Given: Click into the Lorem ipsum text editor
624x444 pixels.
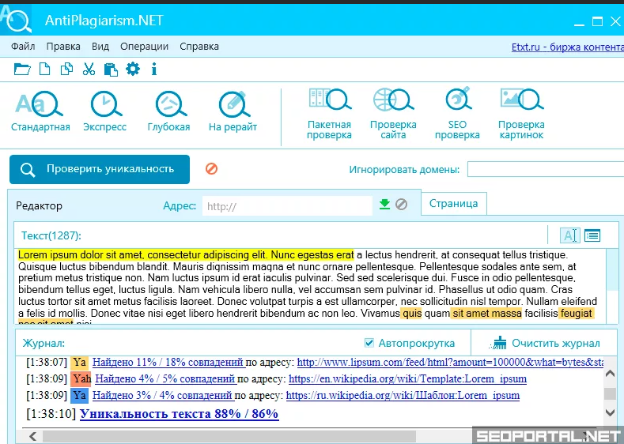Looking at the screenshot, I should tap(310, 286).
